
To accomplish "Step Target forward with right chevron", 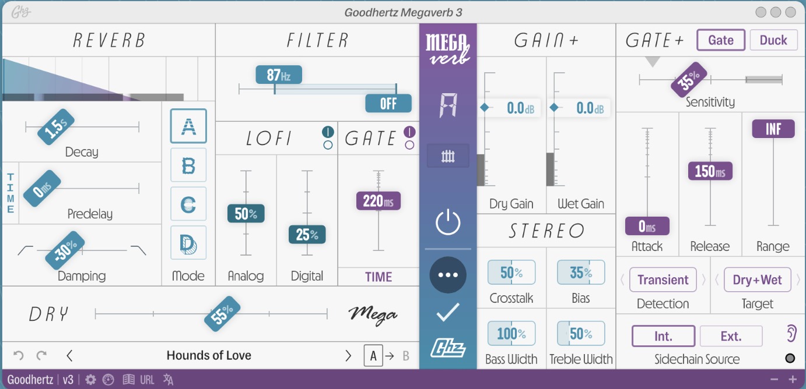I will [x=798, y=280].
